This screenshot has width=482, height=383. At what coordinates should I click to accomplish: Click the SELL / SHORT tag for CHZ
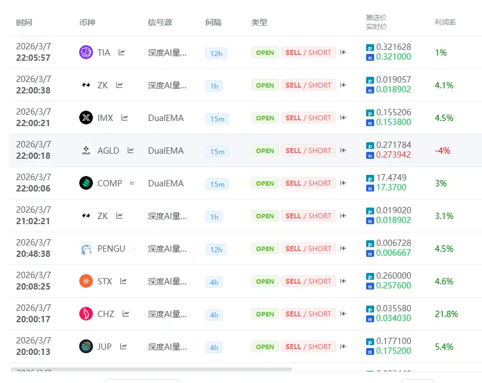coord(308,314)
